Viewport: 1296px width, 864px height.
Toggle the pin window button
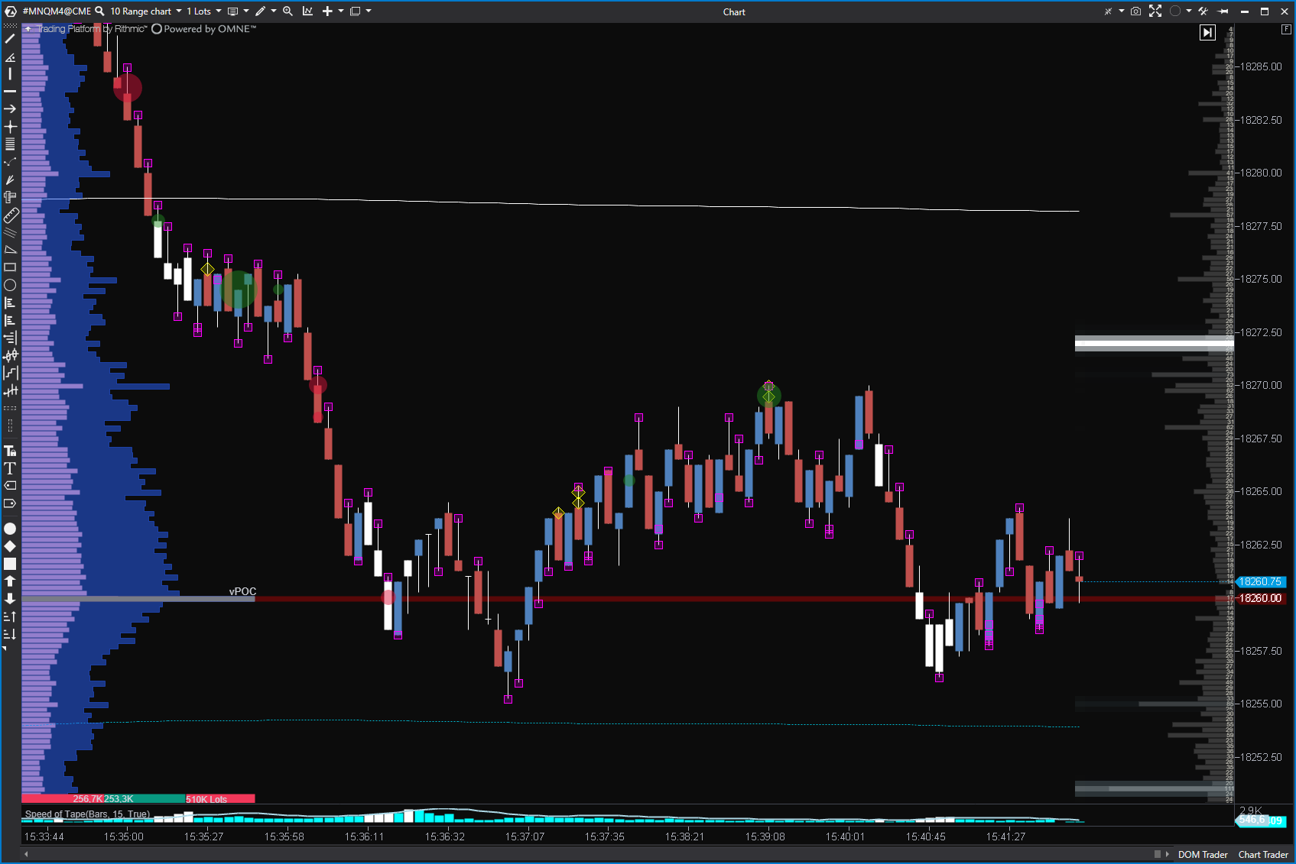click(x=1223, y=11)
